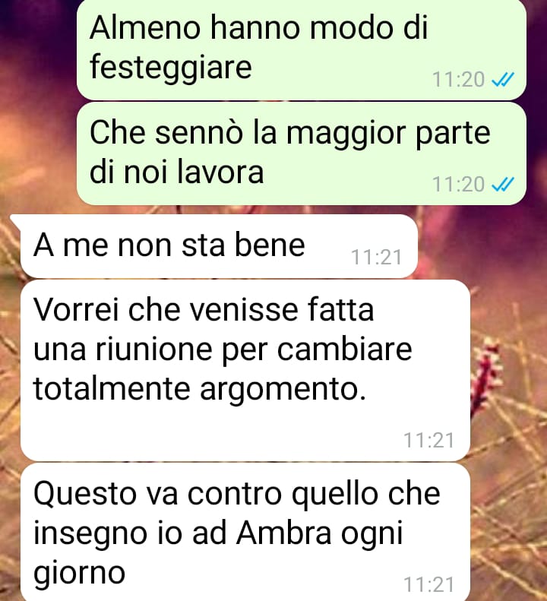Tap the "A me non sta bene" message
The height and width of the screenshot is (601, 547).
[x=219, y=246]
